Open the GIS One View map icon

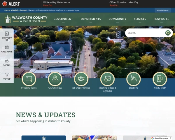[55, 79]
